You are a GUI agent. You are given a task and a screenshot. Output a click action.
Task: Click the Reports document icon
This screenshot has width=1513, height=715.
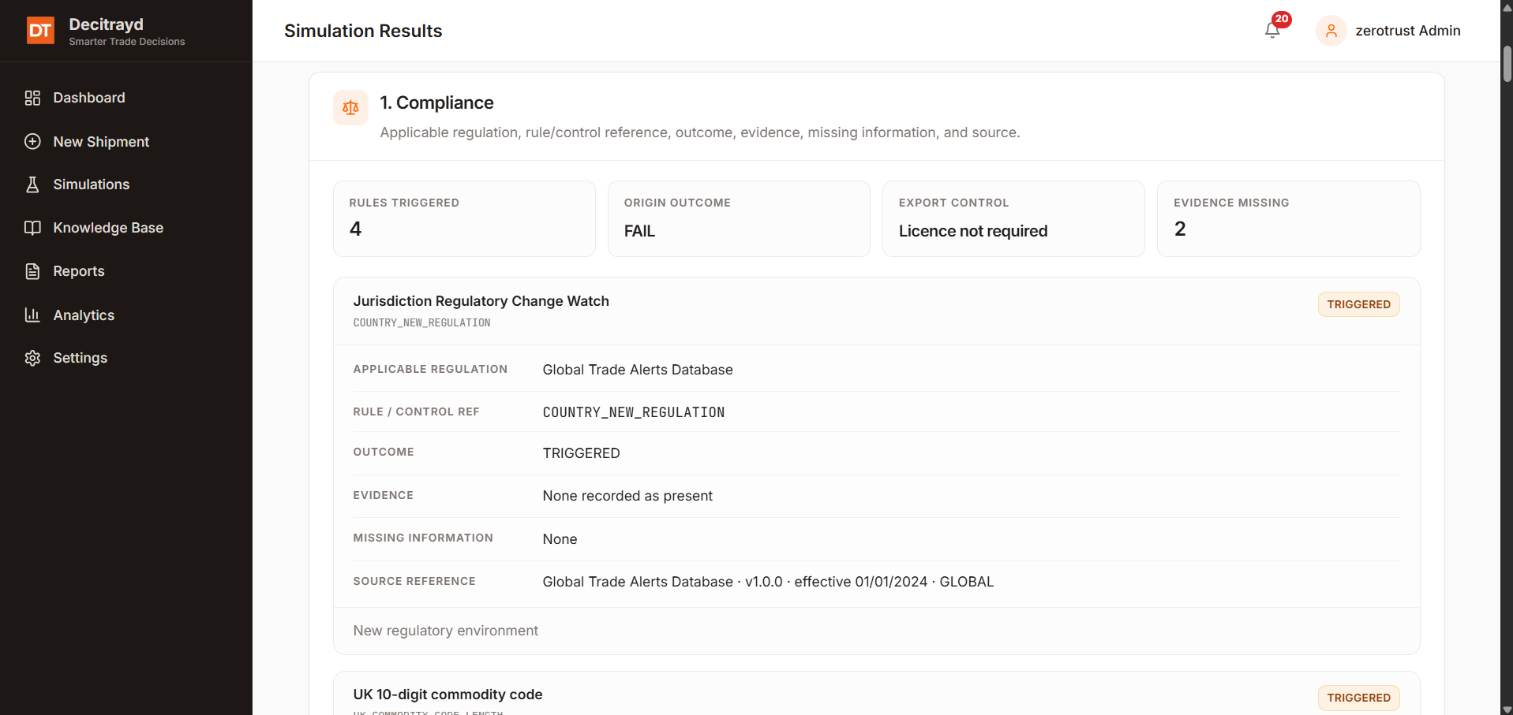tap(32, 271)
